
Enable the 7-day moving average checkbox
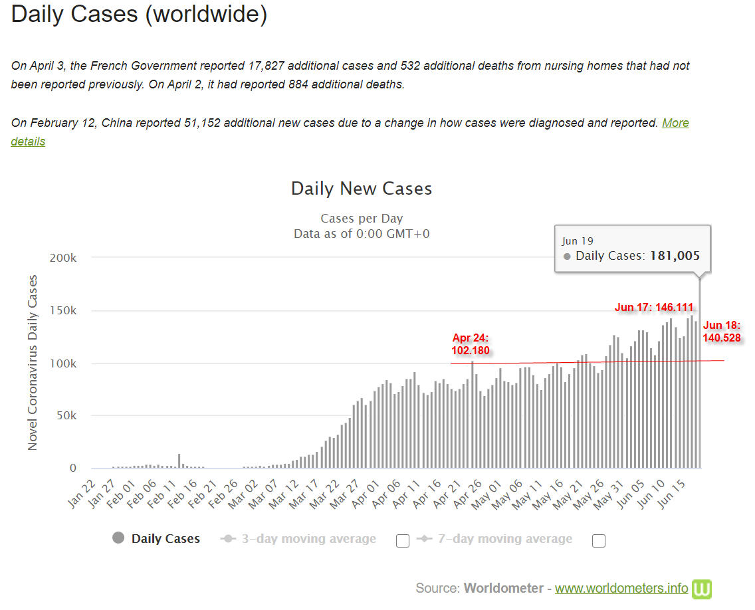pos(599,541)
